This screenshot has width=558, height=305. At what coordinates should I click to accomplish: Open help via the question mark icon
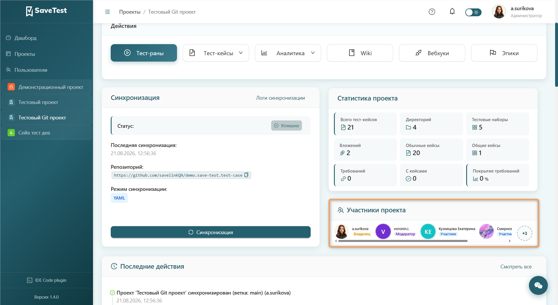click(432, 12)
